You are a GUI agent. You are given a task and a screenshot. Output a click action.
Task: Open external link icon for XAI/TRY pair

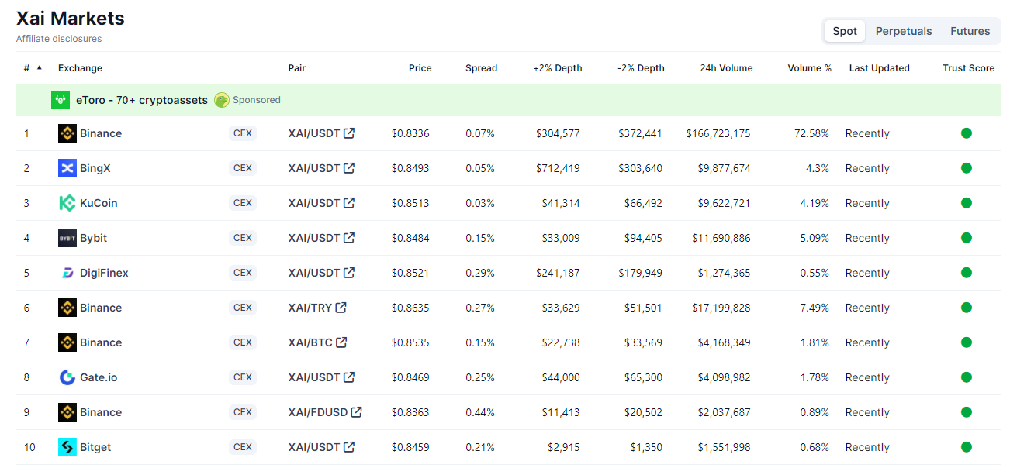click(341, 308)
